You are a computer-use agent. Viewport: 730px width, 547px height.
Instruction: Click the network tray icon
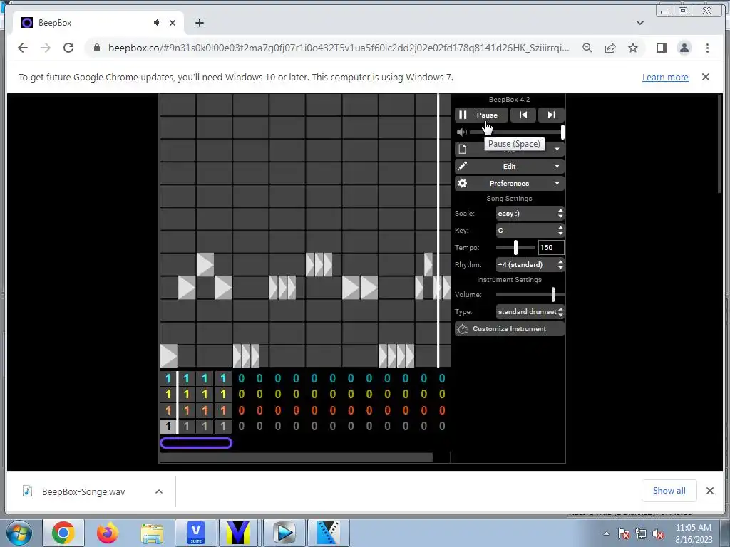641,533
